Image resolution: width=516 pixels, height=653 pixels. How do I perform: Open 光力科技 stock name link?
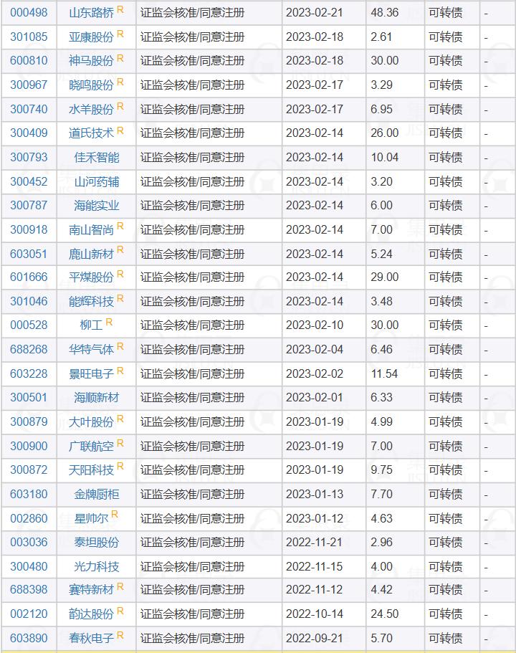(x=97, y=567)
